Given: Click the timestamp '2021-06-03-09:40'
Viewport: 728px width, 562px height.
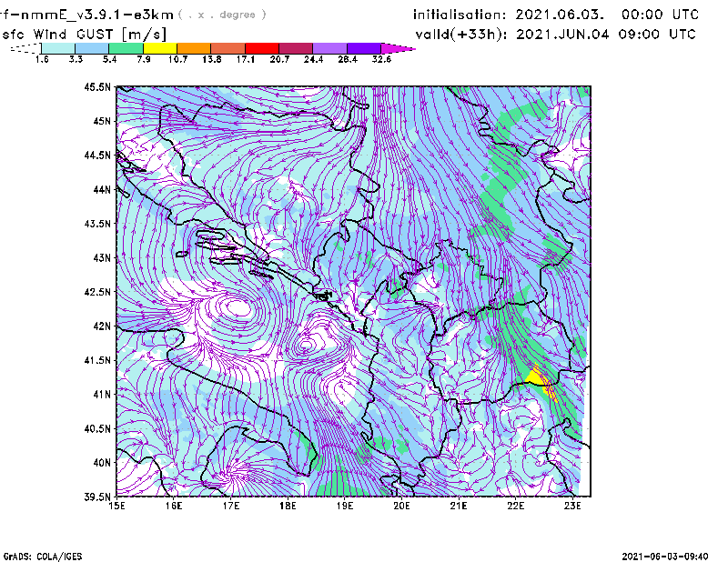Looking at the screenshot, I should 665,557.
